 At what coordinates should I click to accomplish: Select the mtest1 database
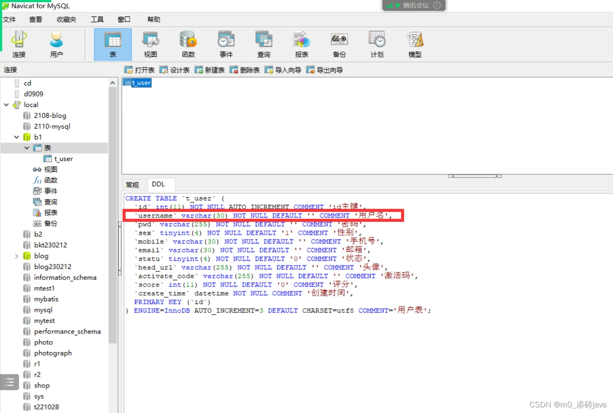click(39, 288)
